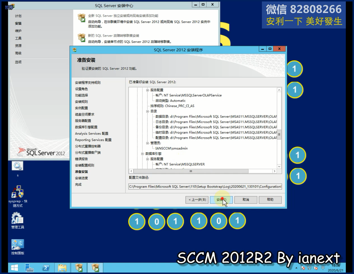The height and width of the screenshot is (274, 354).
Task: Collapse the 目录 tree node
Action: pyautogui.click(x=147, y=111)
